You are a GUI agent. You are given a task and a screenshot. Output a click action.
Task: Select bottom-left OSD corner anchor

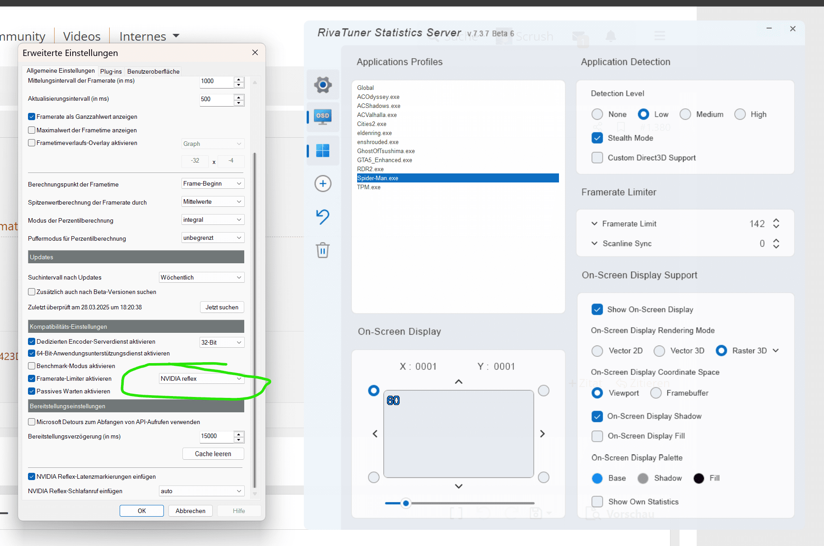[374, 477]
